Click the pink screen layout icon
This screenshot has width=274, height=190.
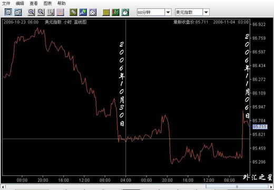coord(60,12)
